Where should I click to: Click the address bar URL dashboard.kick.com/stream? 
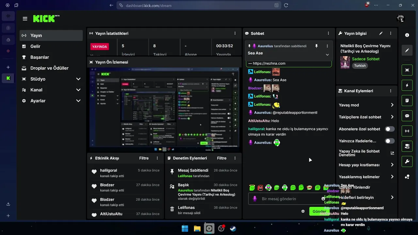click(x=149, y=5)
